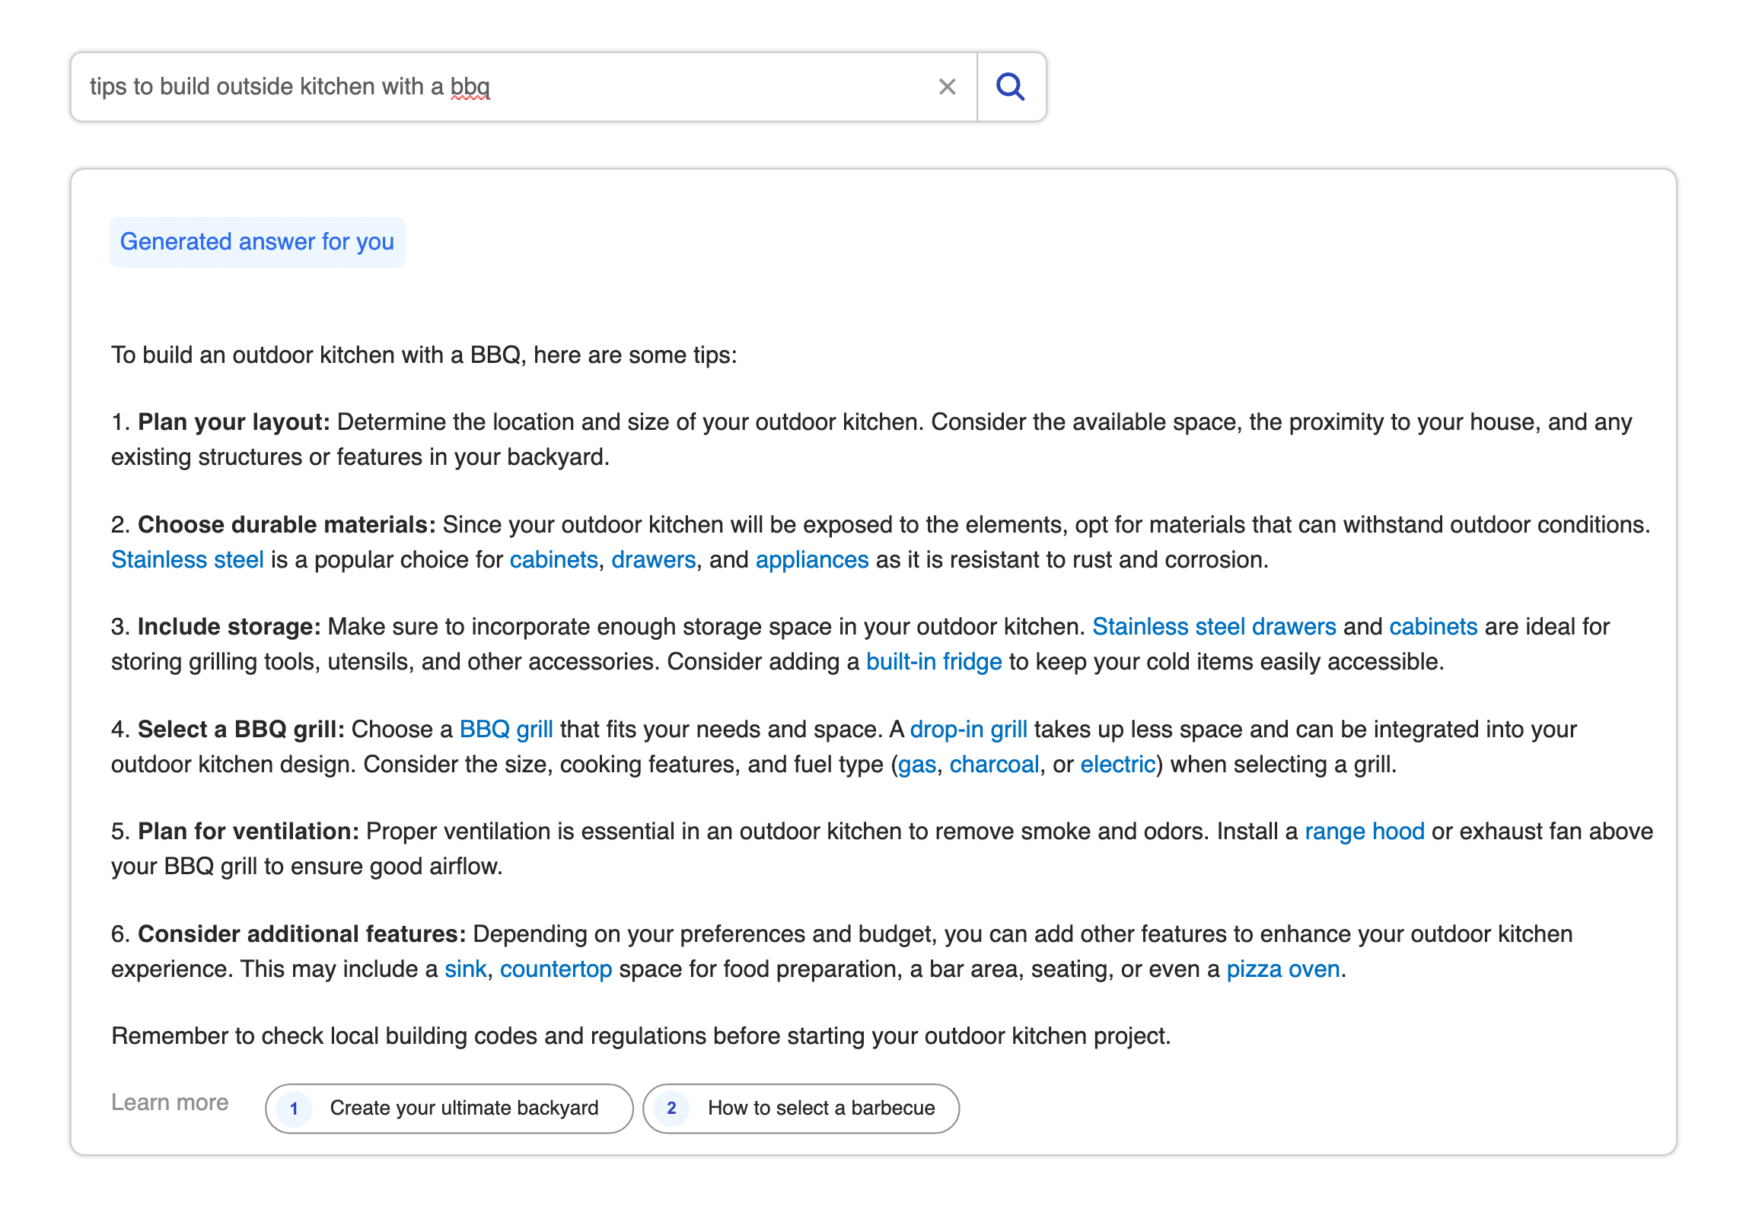
Task: Click the 'charcoal' fuel type link
Action: coord(995,764)
